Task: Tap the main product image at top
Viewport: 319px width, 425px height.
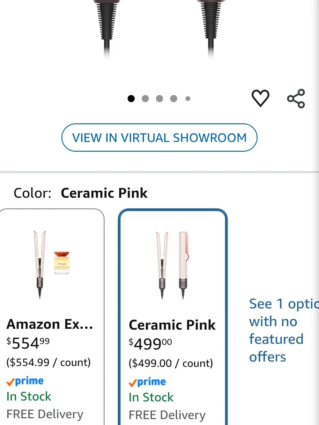Action: (x=159, y=30)
